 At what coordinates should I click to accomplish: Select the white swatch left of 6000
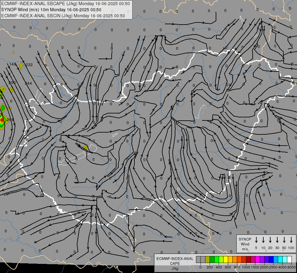[x=289, y=259]
